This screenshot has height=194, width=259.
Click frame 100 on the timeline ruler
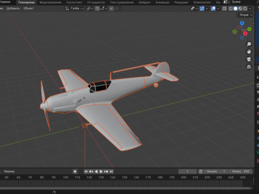click(65, 177)
